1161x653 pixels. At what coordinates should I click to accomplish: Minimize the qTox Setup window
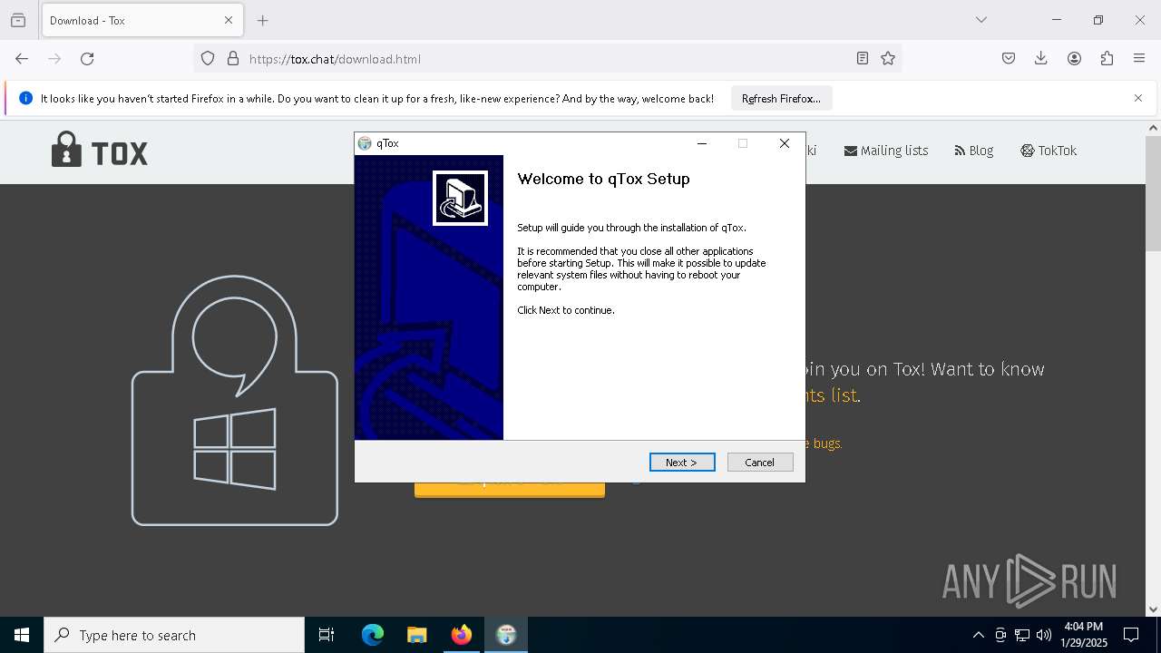(x=702, y=143)
